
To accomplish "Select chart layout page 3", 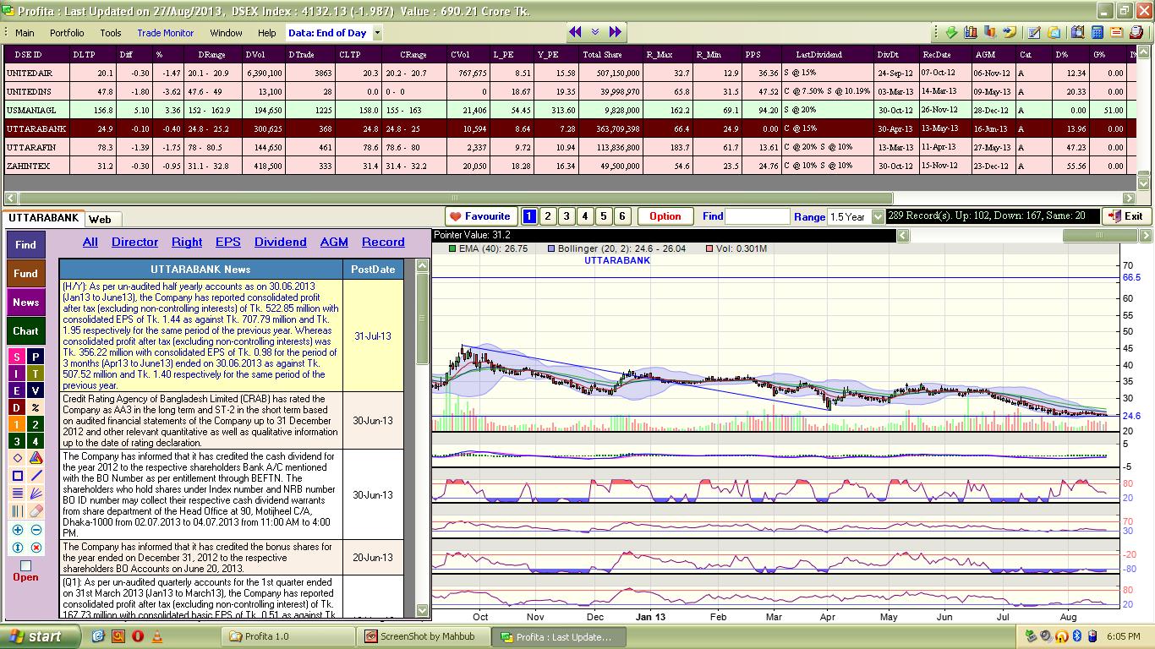I will (x=567, y=216).
